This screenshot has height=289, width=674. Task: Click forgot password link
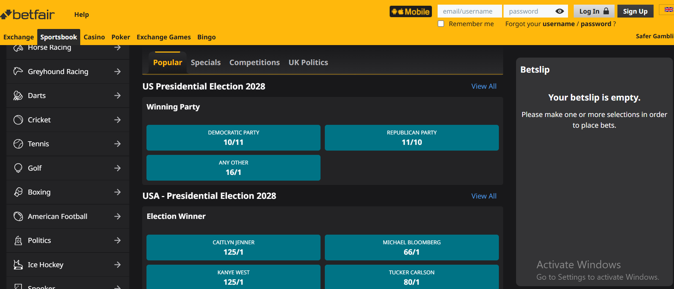coord(596,24)
